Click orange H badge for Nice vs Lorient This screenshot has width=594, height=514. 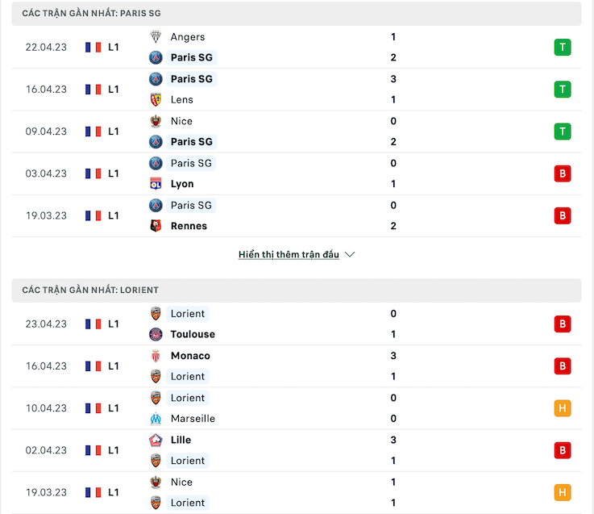tap(563, 492)
